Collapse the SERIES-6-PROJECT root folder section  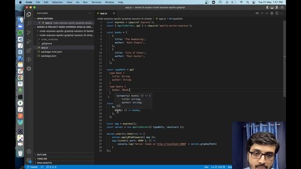pos(64,27)
